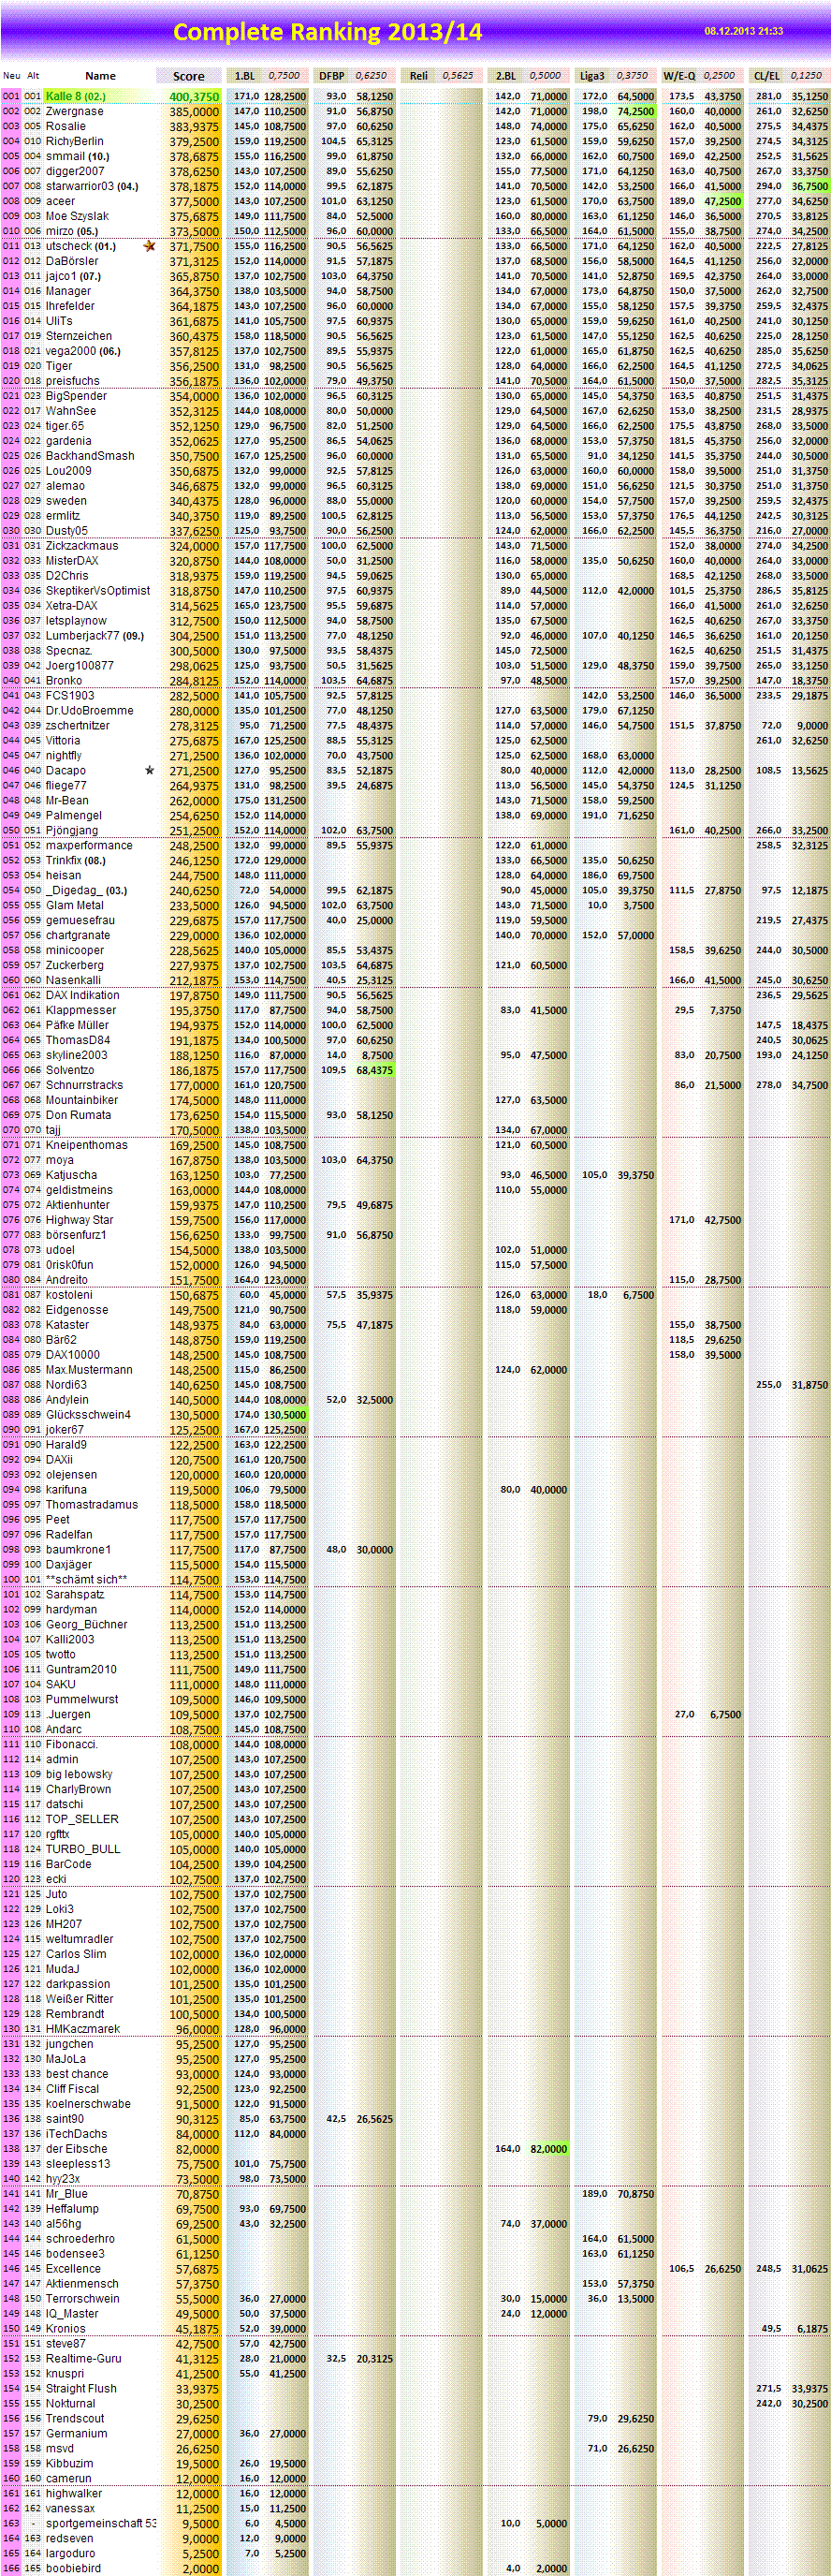Click utscheck's score 371,7500
Viewport: 831px width, 2576px height.
[x=194, y=246]
